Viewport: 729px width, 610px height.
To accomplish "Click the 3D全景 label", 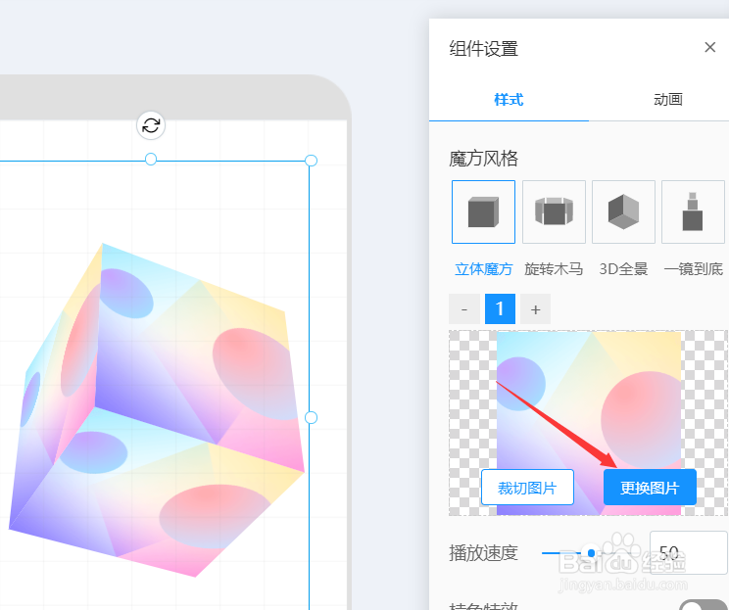I will 623,269.
